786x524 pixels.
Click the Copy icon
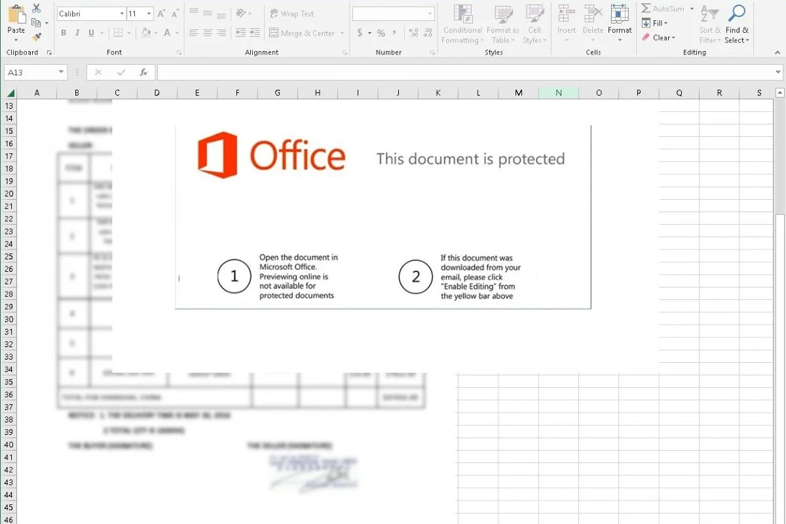[x=37, y=23]
